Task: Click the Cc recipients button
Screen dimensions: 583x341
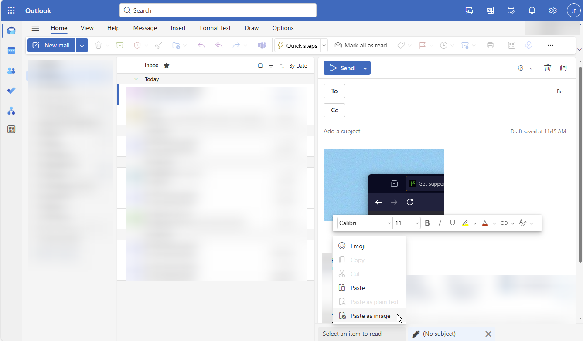Action: pyautogui.click(x=334, y=110)
